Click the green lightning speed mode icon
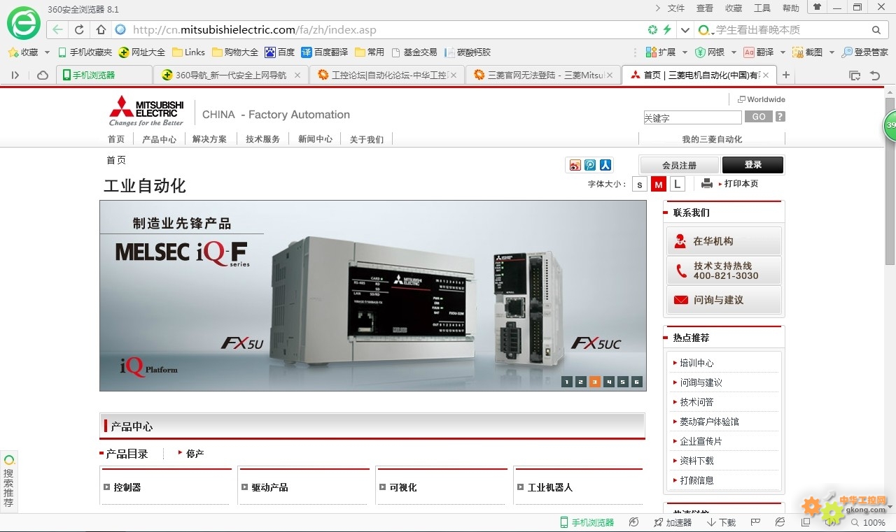Image resolution: width=896 pixels, height=532 pixels. click(667, 30)
